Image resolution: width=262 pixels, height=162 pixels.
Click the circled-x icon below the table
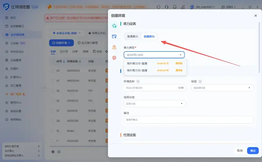tap(59, 152)
